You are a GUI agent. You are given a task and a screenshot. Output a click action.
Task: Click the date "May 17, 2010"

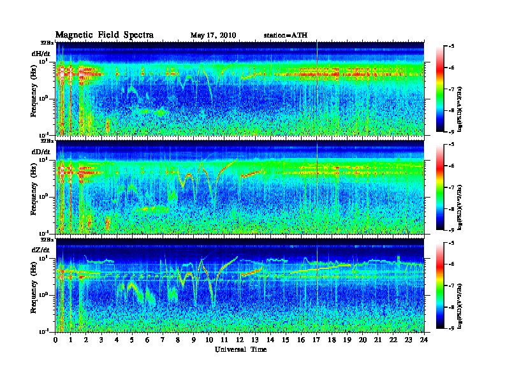point(213,36)
